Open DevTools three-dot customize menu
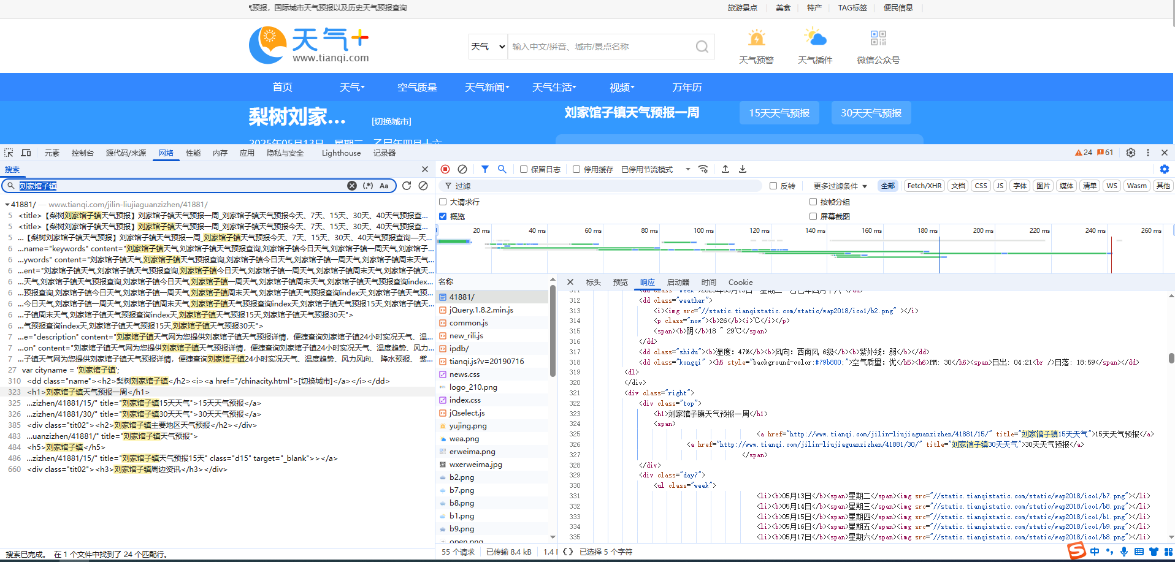 point(1148,153)
